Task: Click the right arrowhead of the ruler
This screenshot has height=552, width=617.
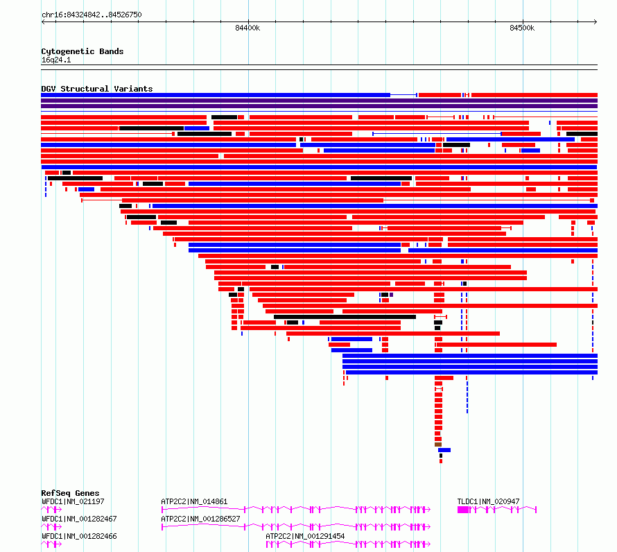Action: 596,21
